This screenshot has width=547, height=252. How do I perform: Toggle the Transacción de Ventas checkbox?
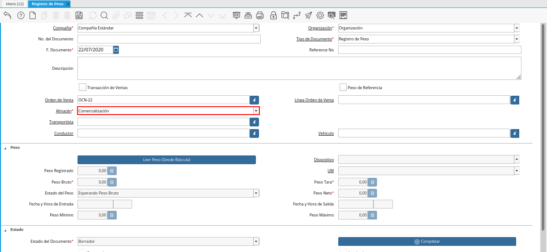coord(82,87)
